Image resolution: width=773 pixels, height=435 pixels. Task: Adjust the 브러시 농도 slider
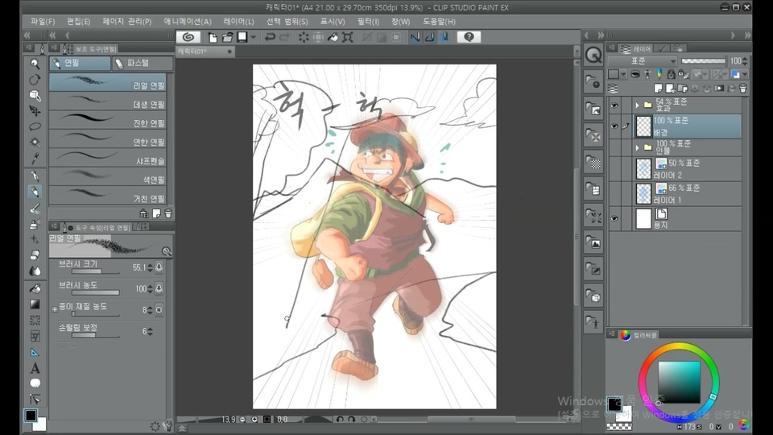click(x=96, y=292)
